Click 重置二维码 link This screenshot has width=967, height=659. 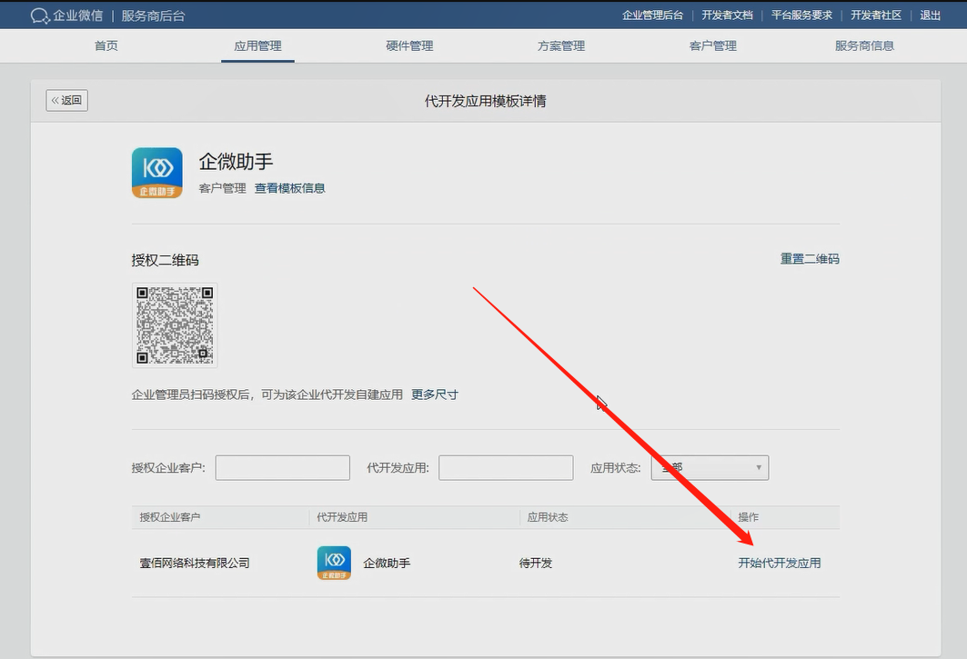pos(810,259)
